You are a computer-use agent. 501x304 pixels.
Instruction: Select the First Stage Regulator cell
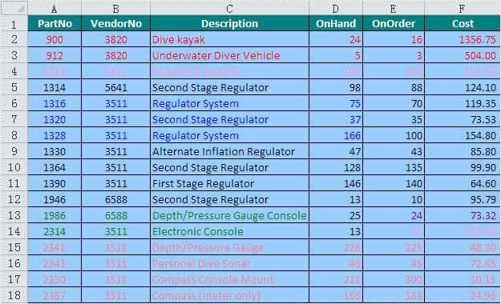point(229,183)
